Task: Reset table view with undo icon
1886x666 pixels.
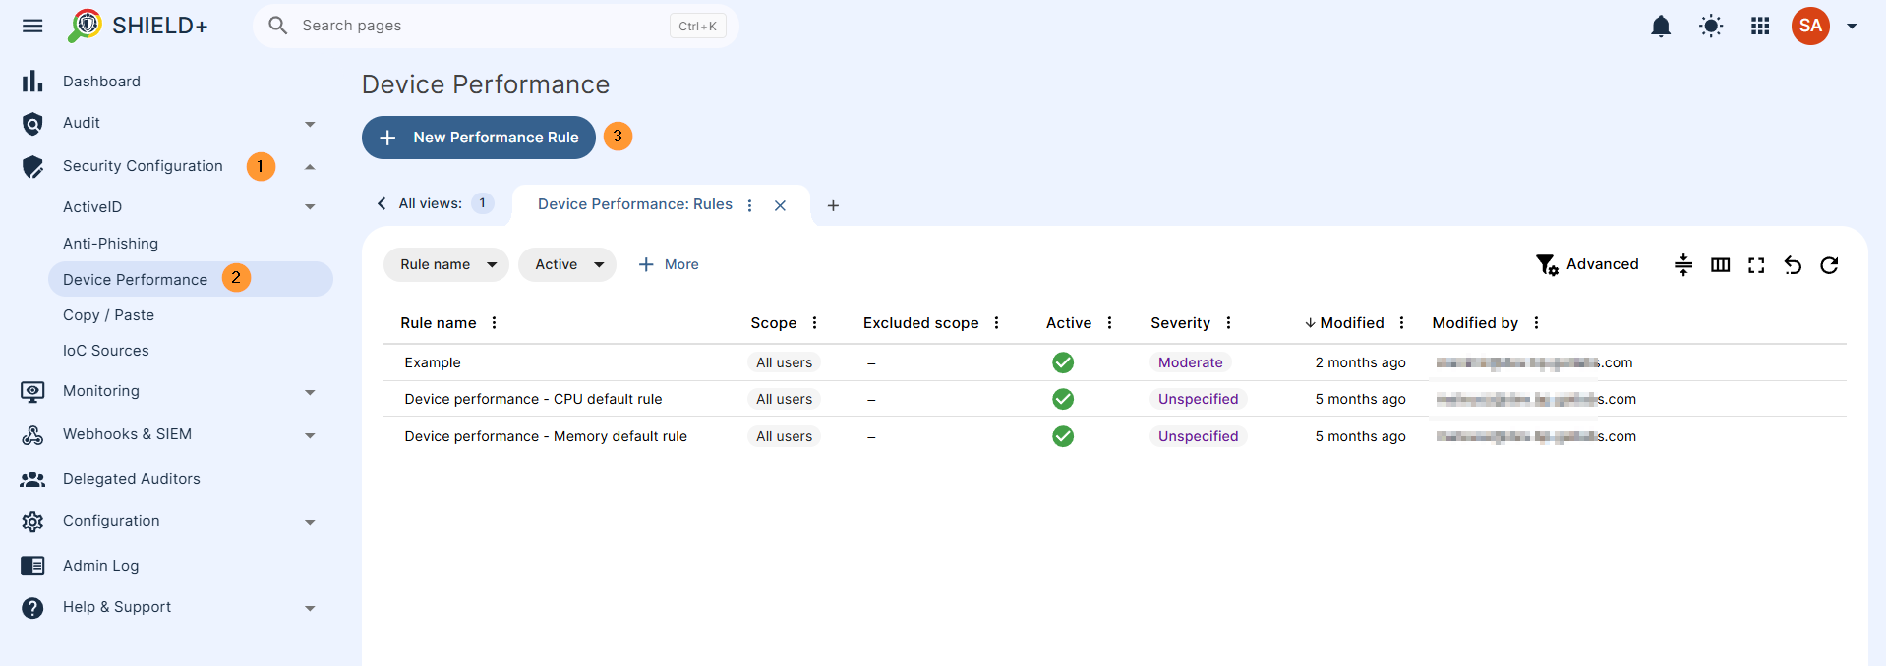Action: click(1793, 264)
